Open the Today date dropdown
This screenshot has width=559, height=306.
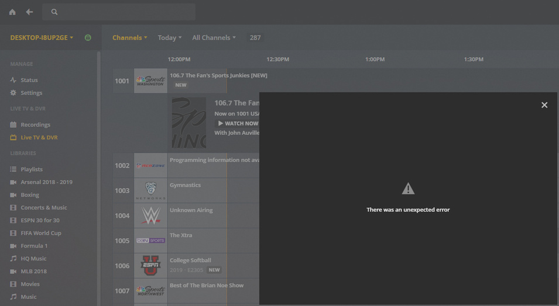170,38
